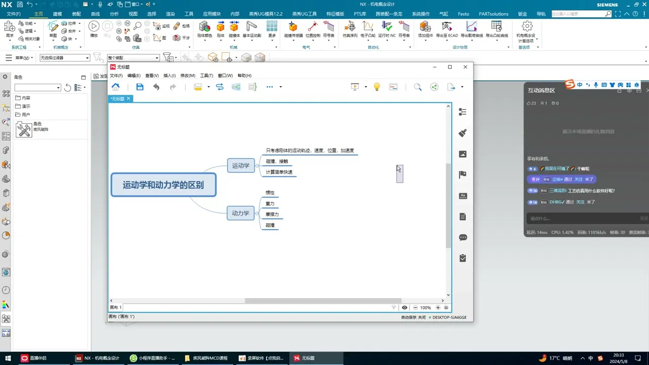Click the Electronic Cam (电子凸轮) icon
The height and width of the screenshot is (365, 649).
[x=368, y=29]
